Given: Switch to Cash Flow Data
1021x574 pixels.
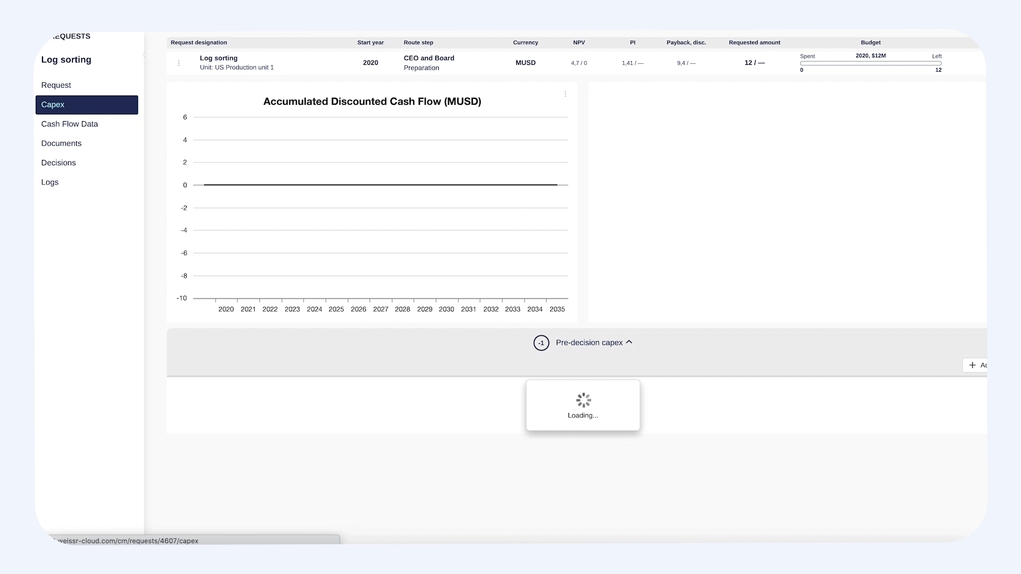Looking at the screenshot, I should 69,124.
